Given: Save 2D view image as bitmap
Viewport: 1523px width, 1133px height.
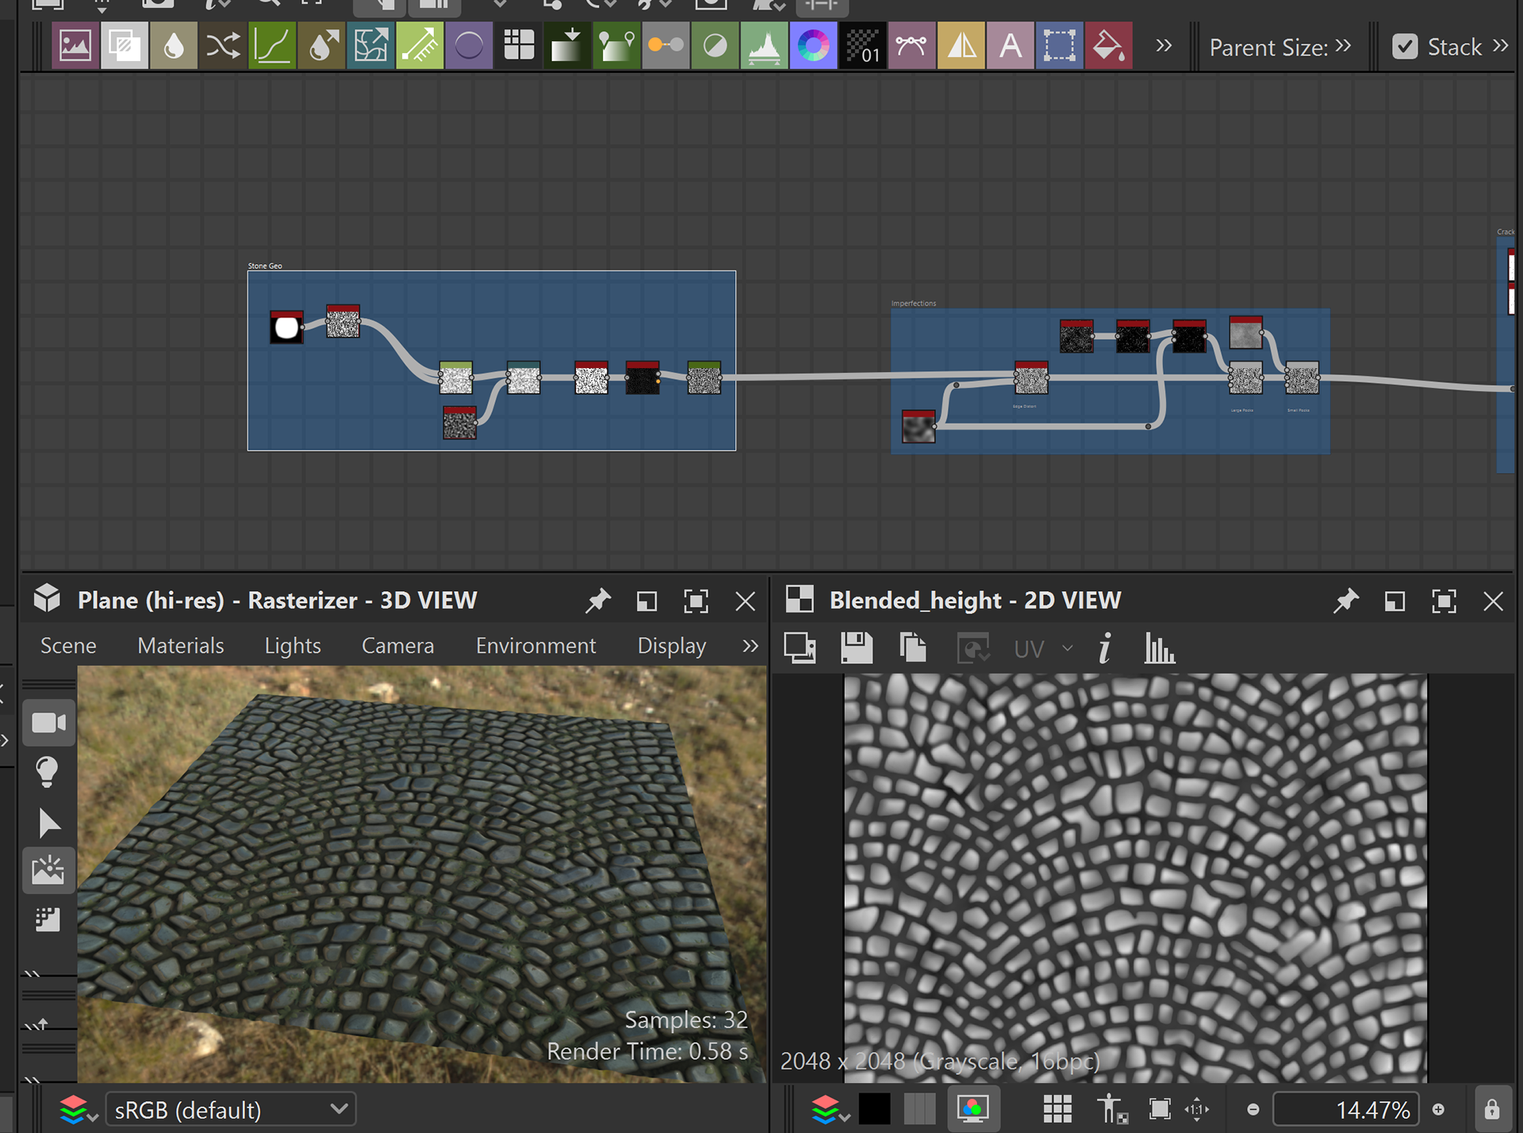Looking at the screenshot, I should coord(857,648).
